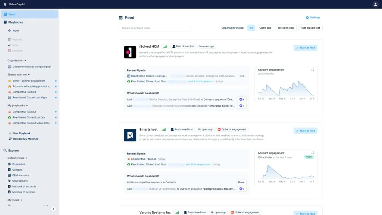Click the iSolved HCM signal strength icon
The image size is (382, 215).
[165, 47]
